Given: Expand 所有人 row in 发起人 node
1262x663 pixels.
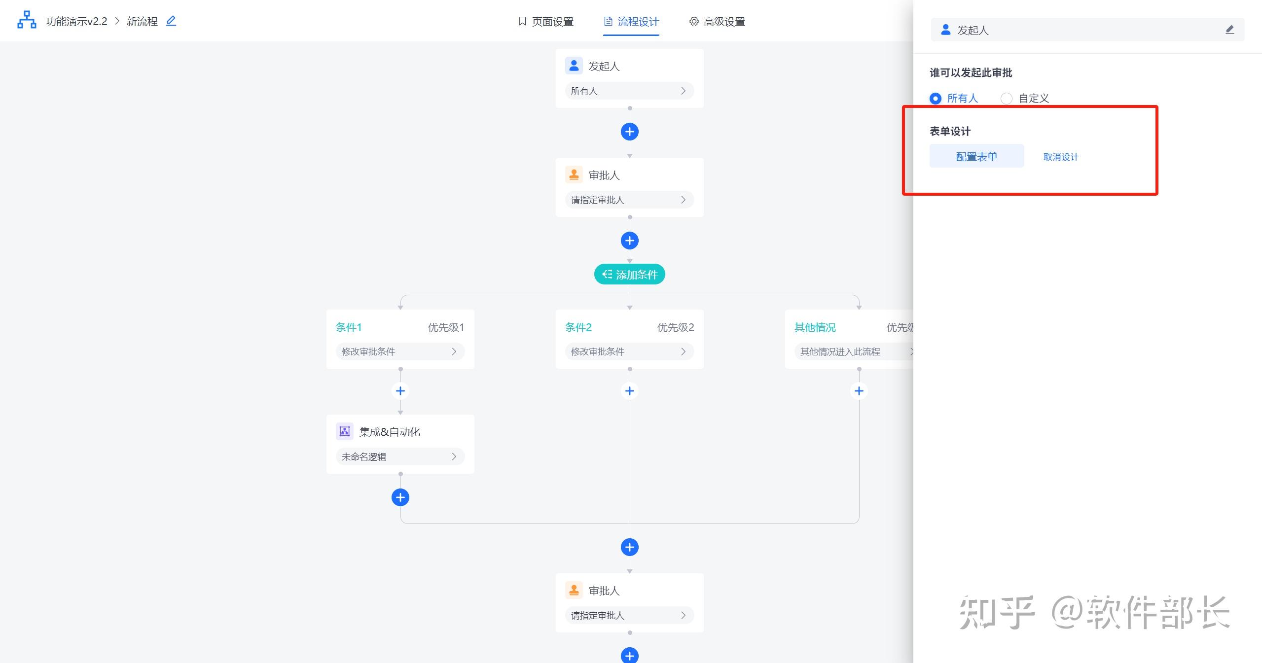Looking at the screenshot, I should point(629,91).
